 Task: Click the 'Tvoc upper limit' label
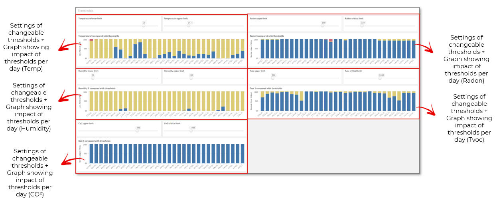[257, 71]
